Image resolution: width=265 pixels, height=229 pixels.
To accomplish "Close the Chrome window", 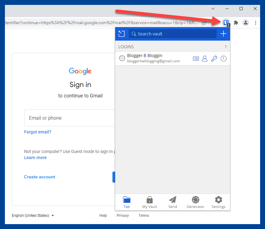I will (x=255, y=9).
